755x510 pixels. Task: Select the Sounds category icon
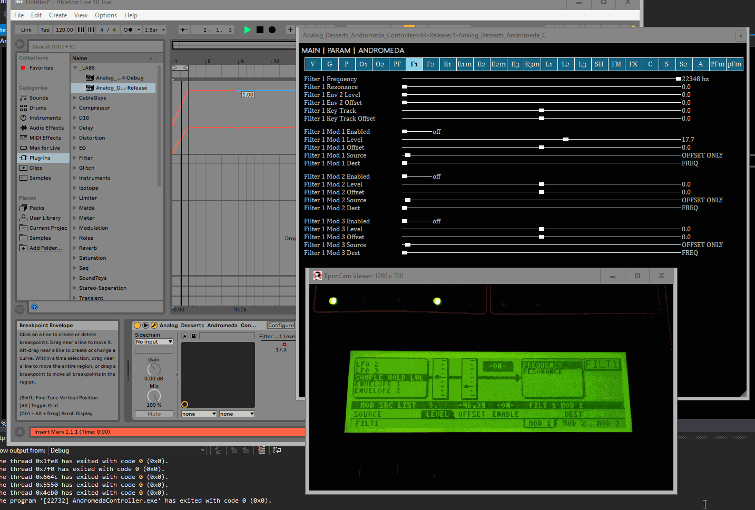(23, 98)
